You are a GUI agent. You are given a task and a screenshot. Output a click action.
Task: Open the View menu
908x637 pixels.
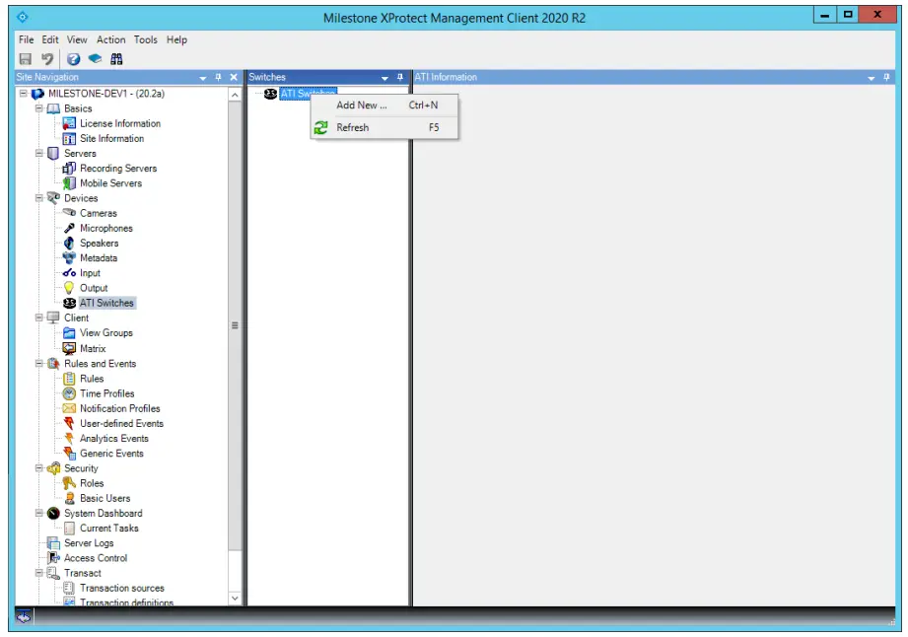77,40
